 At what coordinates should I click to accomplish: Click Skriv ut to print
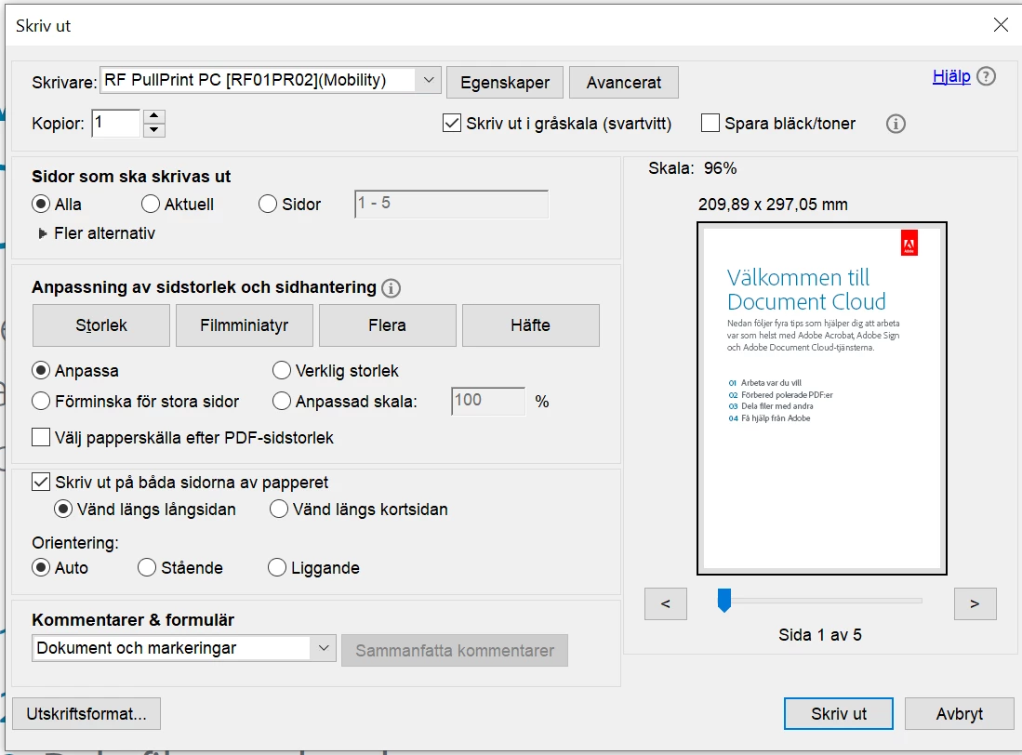click(x=839, y=714)
